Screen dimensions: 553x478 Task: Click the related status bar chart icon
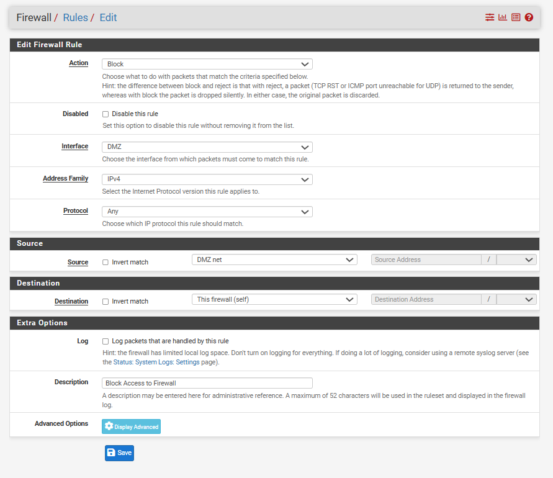click(503, 17)
